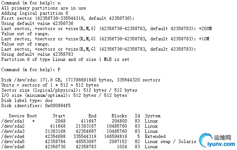This screenshot has width=237, height=150.
Task: Click the 'Command (m for help): P' prompt
Action: tap(31, 70)
